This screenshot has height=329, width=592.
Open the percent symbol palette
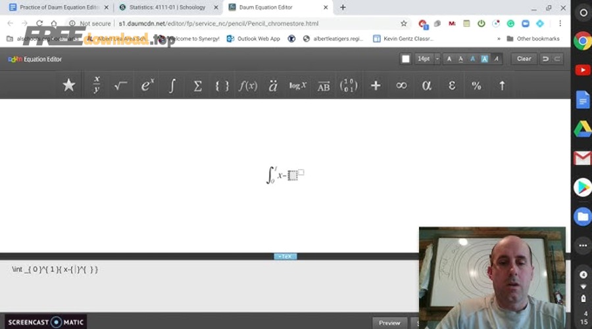pos(476,85)
